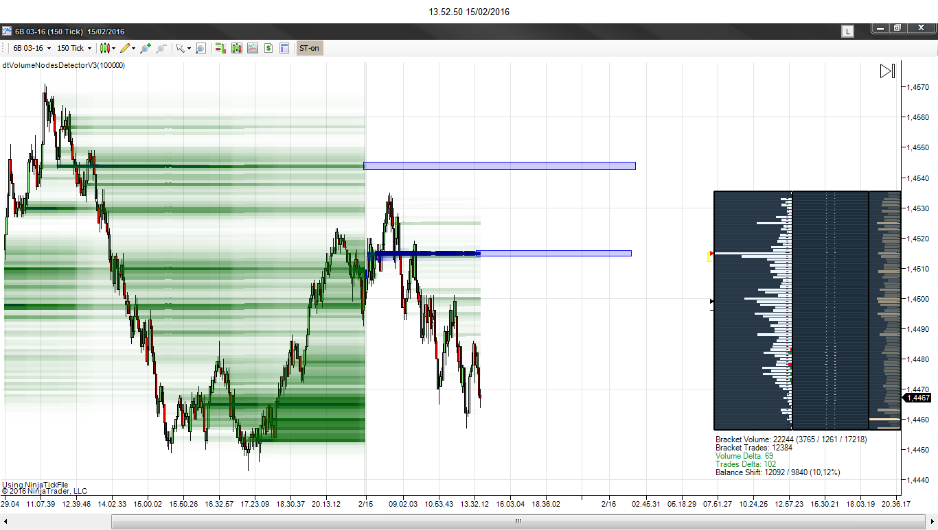
Task: Click the scrollbar right arrow
Action: pos(932,521)
